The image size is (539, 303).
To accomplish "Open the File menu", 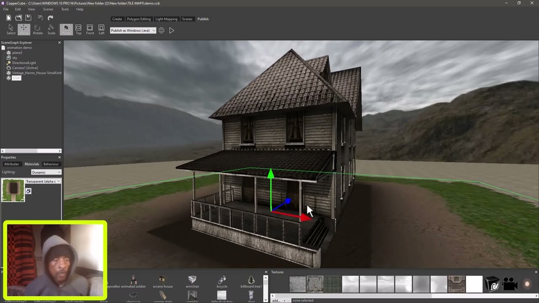I will (x=6, y=9).
